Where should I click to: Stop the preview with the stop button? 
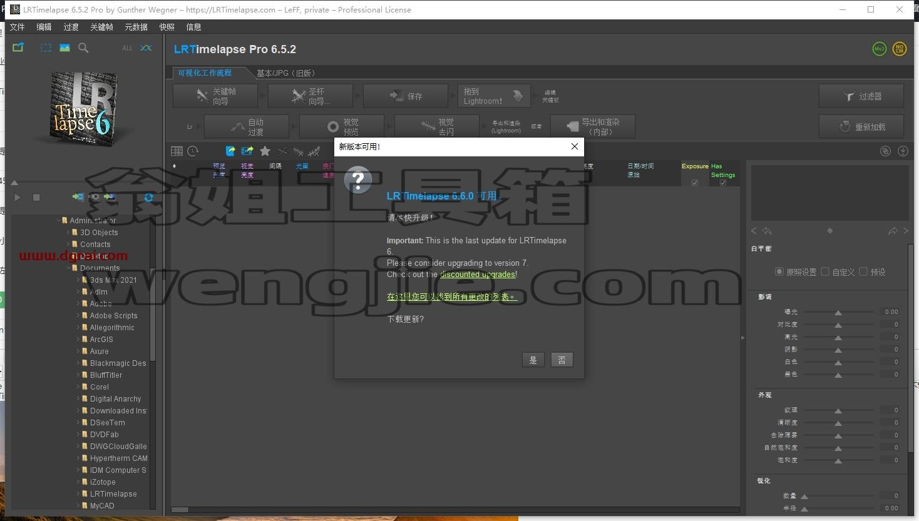[x=36, y=197]
